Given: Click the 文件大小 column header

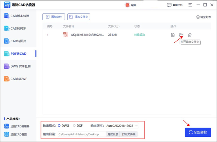Looking at the screenshot, I should [x=114, y=26].
